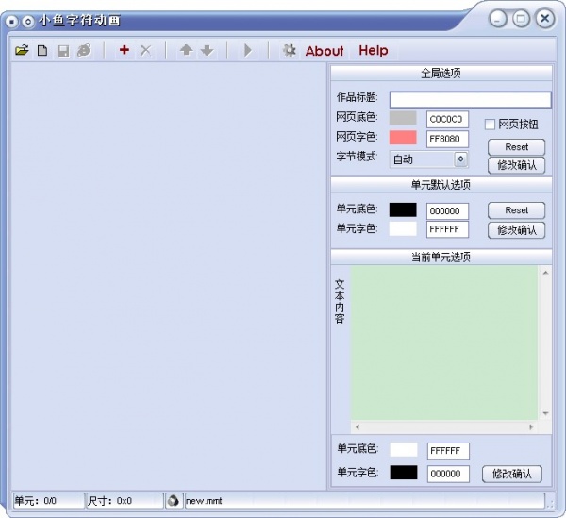
Task: Open the Help menu item
Action: coord(374,50)
